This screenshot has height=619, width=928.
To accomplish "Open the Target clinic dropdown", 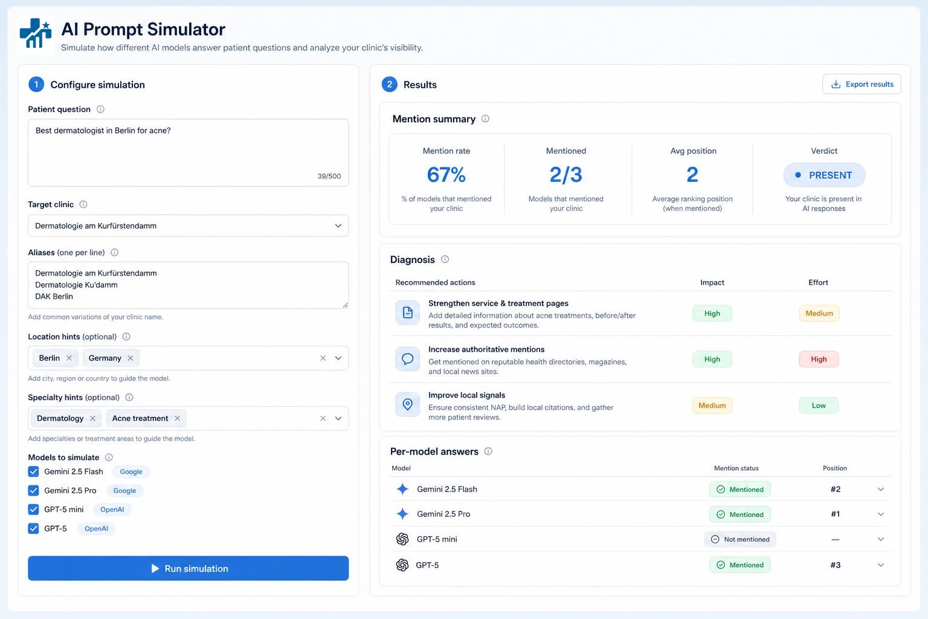I will [x=188, y=225].
